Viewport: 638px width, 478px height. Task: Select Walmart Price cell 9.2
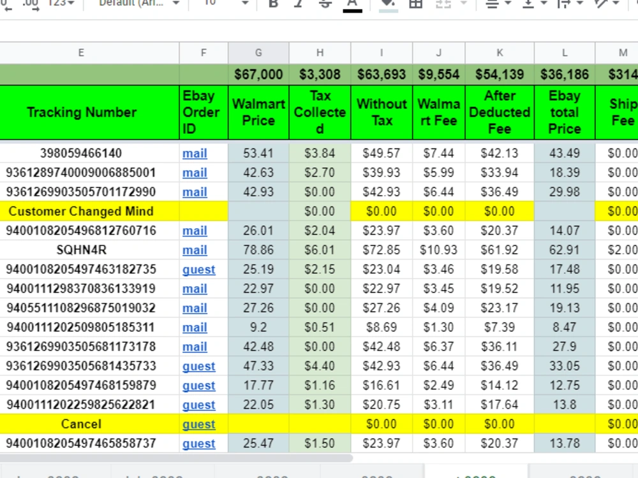click(258, 328)
